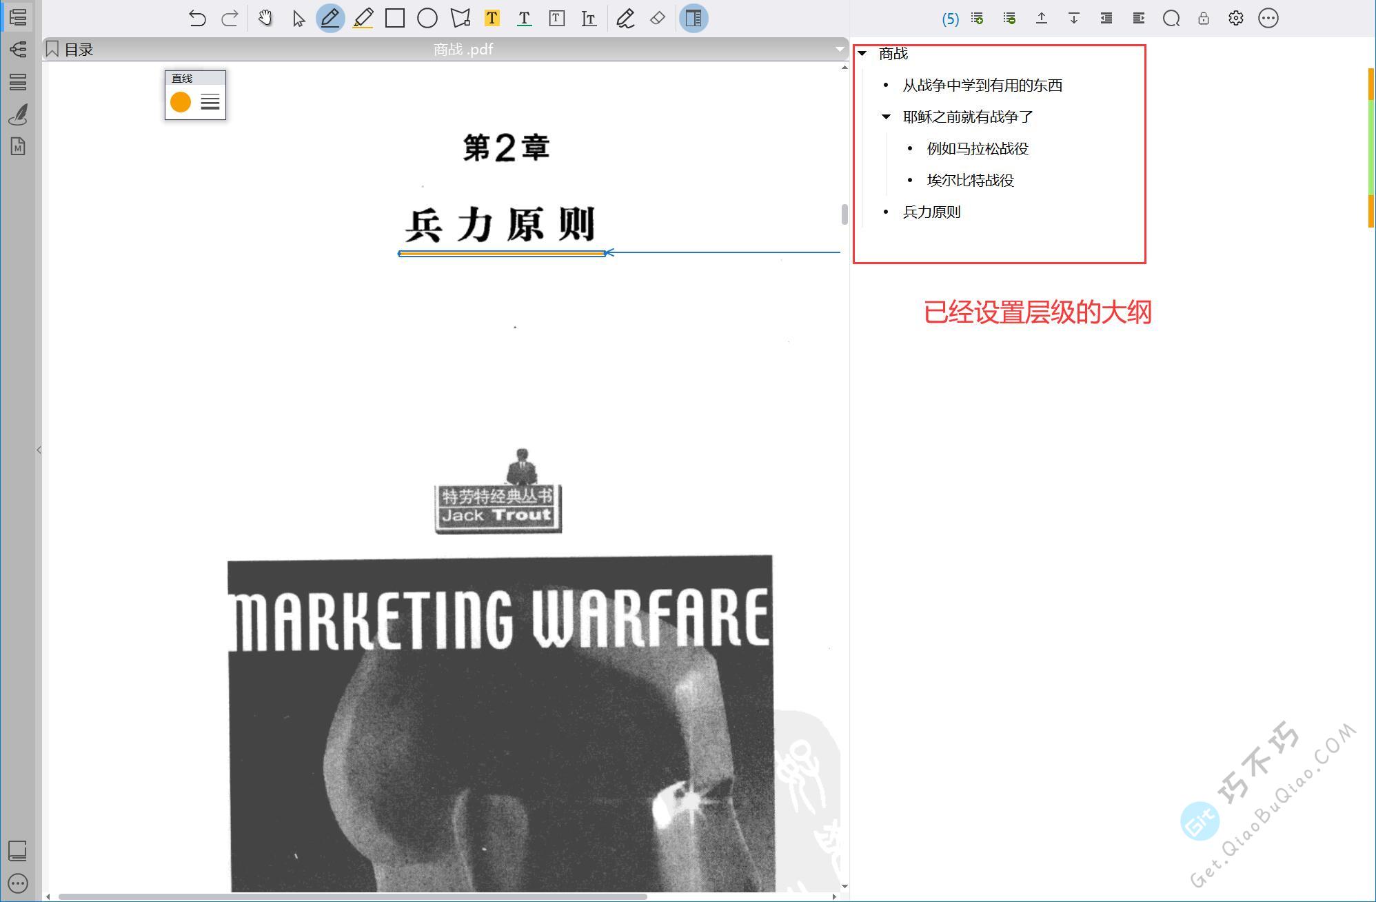Select the 耶稣之前就有战争了 outline text
Image resolution: width=1376 pixels, height=902 pixels.
click(968, 117)
